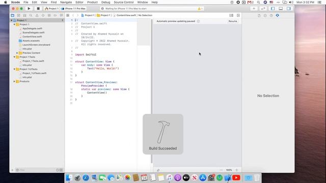
Task: Click the adjust editor options icon
Action: tap(231, 15)
